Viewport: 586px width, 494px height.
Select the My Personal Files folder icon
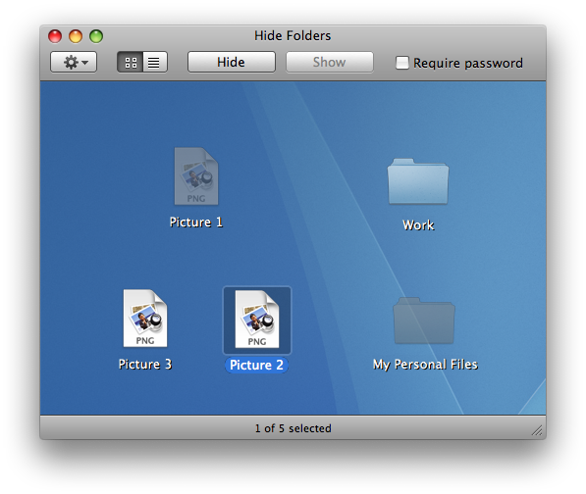[x=424, y=321]
